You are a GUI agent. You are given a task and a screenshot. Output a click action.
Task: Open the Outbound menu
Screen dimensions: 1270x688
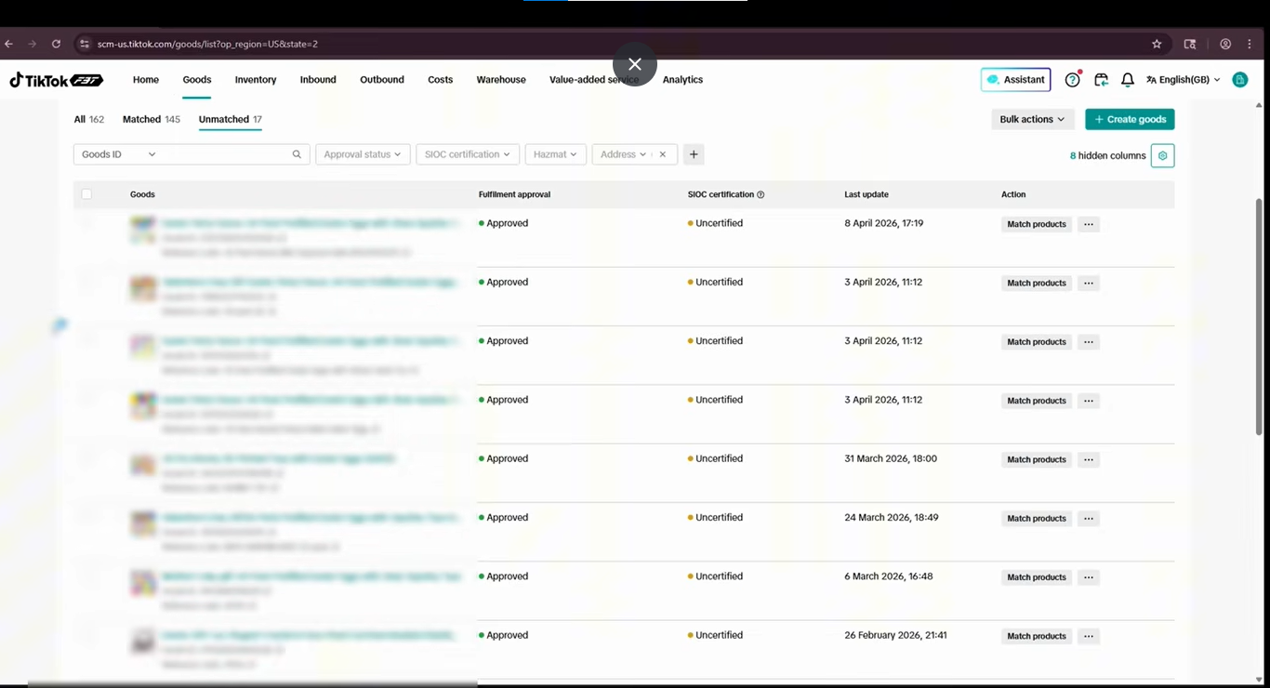tap(382, 80)
